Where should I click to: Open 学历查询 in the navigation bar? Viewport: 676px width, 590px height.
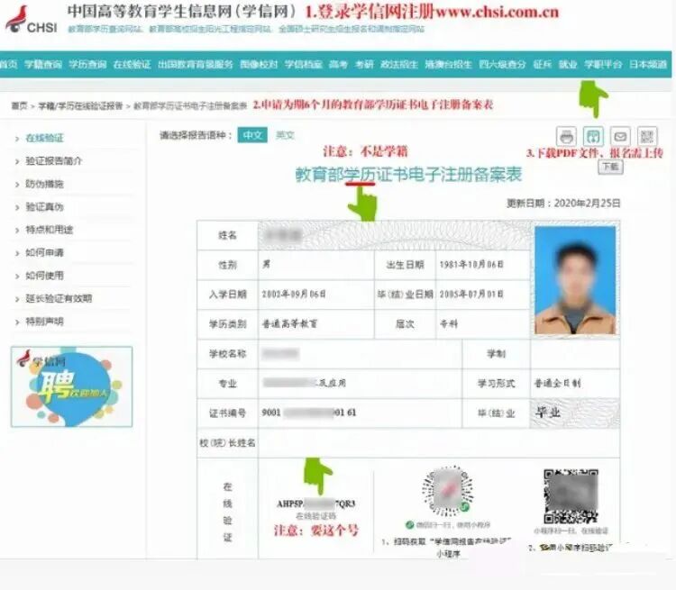(x=87, y=65)
